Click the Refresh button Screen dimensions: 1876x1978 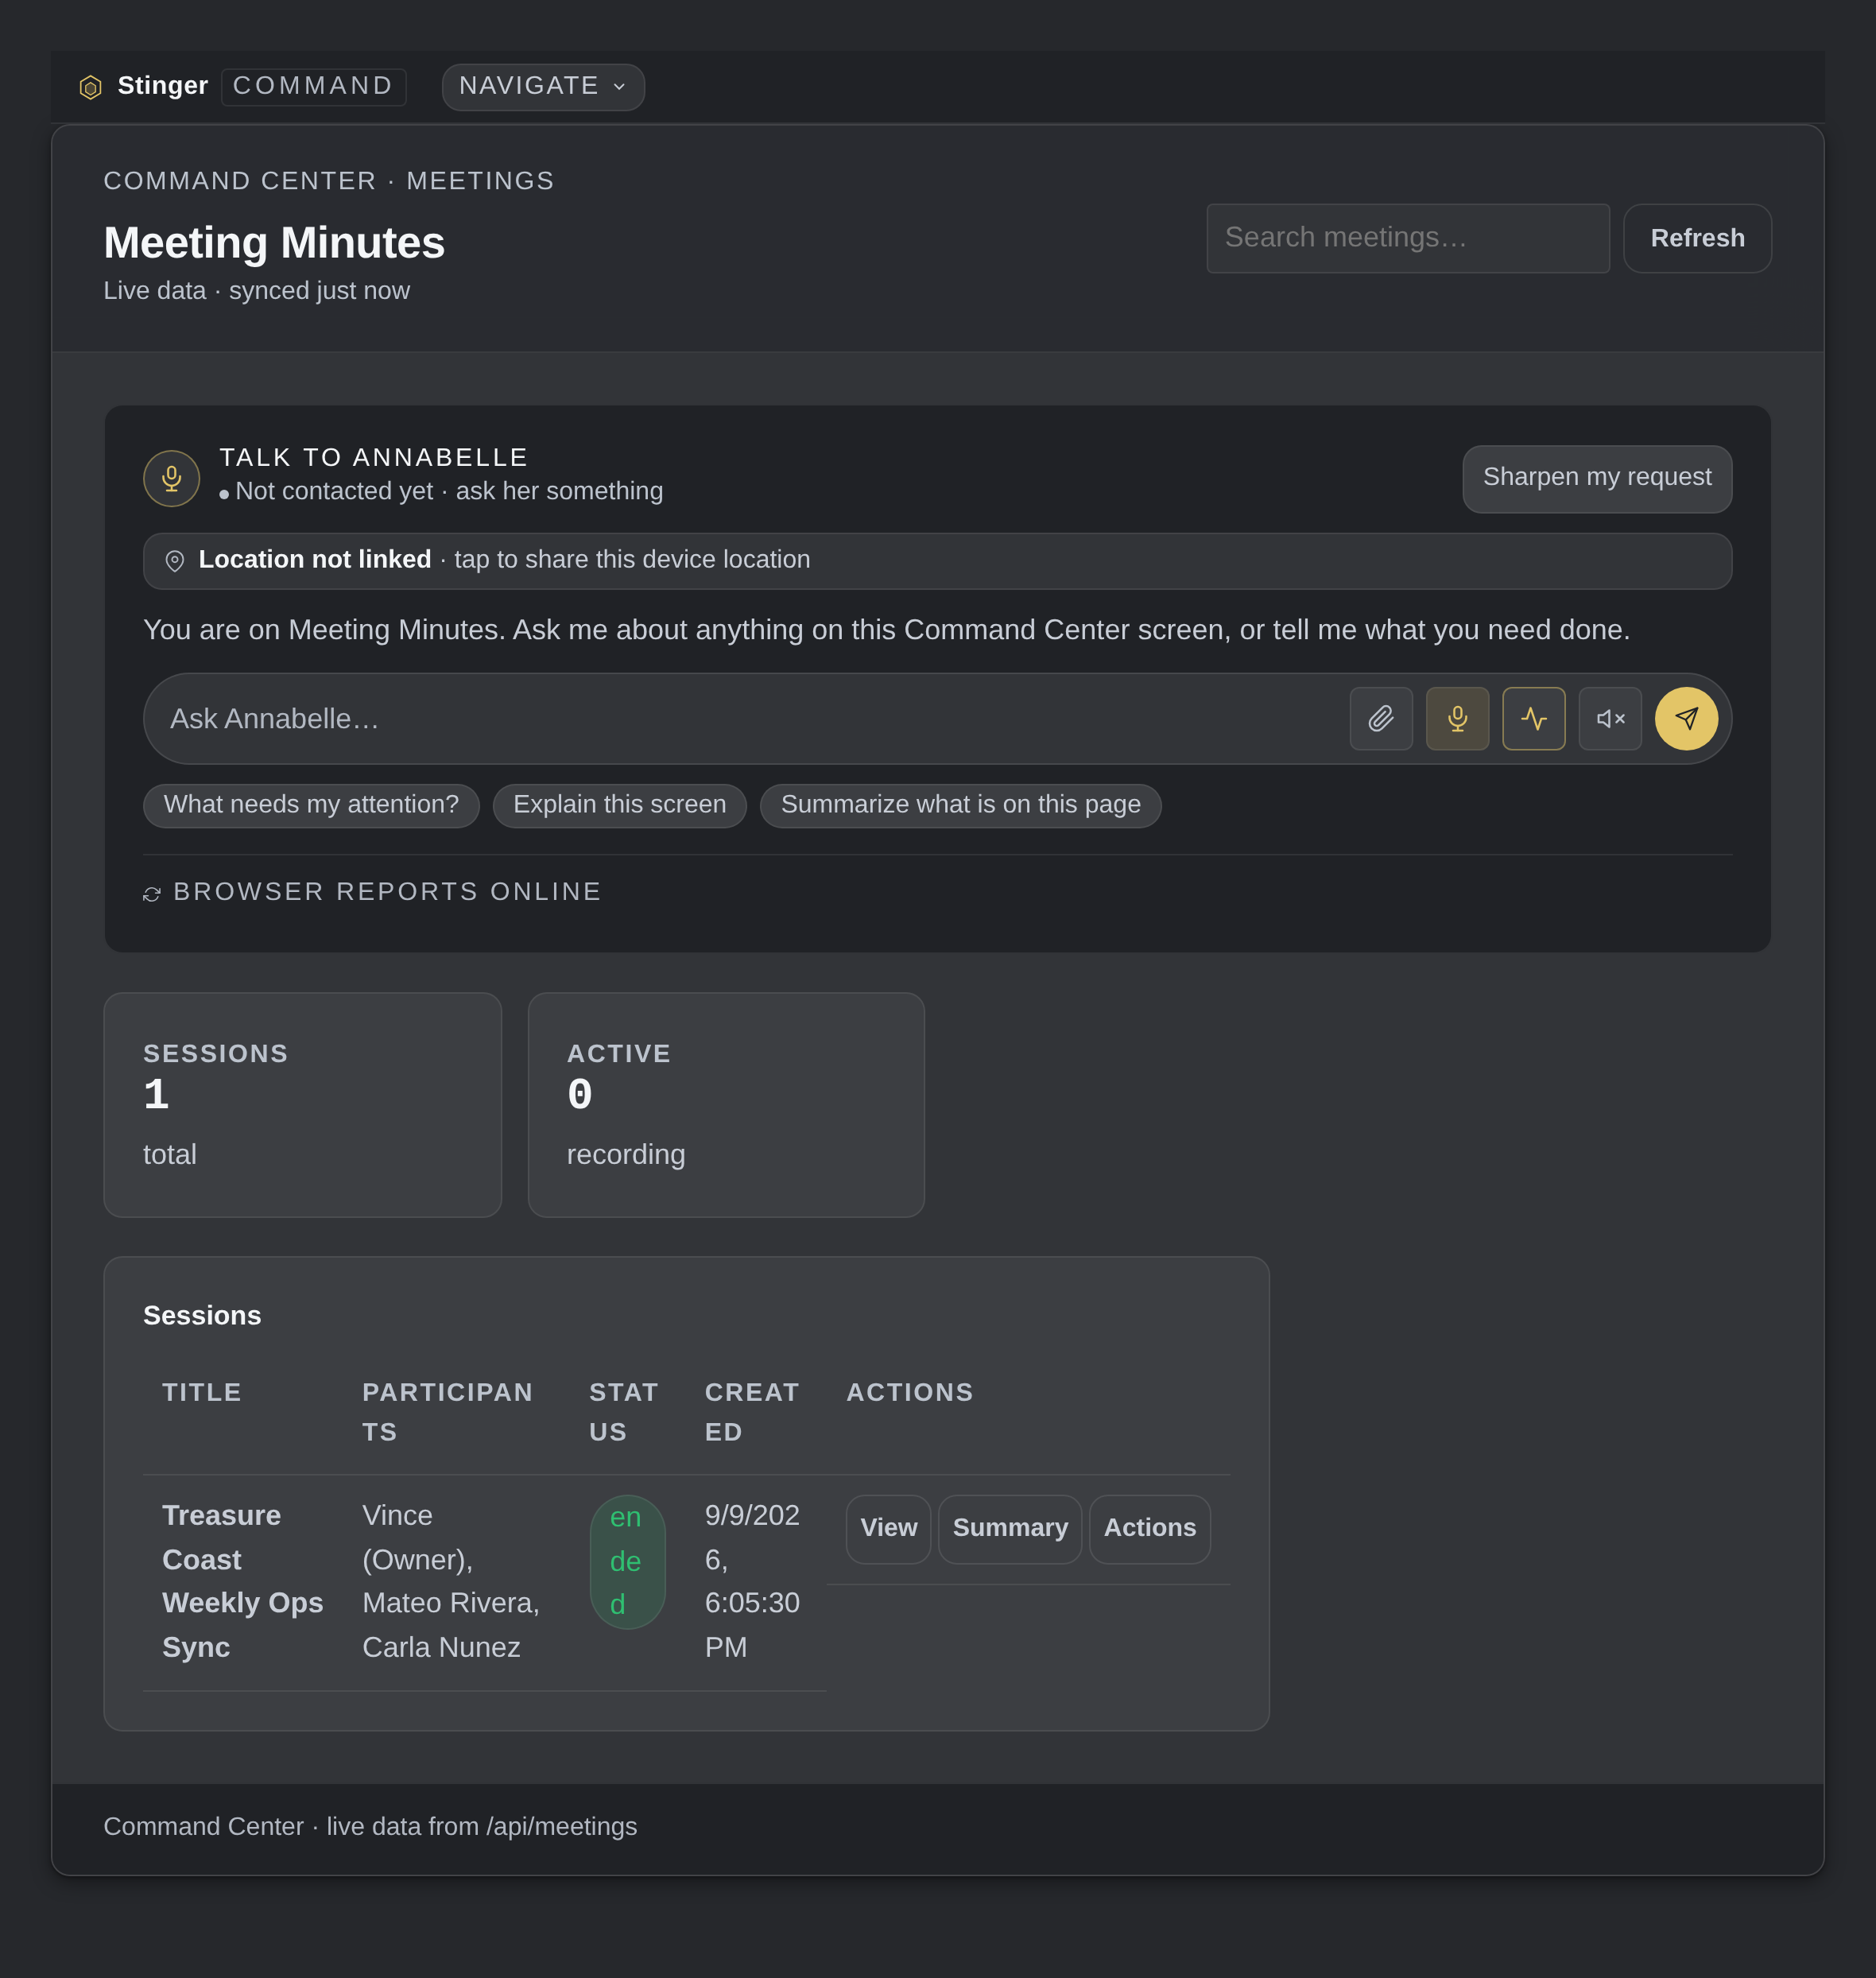[1697, 238]
